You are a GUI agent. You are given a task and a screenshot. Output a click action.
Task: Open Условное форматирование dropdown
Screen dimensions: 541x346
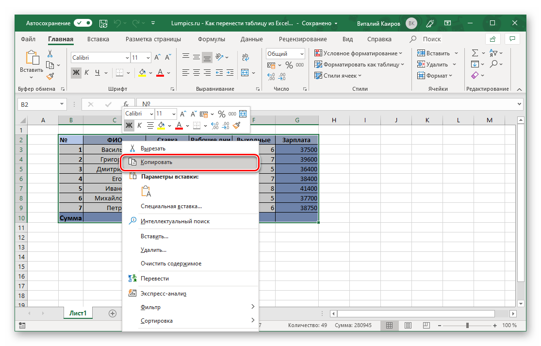tap(358, 53)
